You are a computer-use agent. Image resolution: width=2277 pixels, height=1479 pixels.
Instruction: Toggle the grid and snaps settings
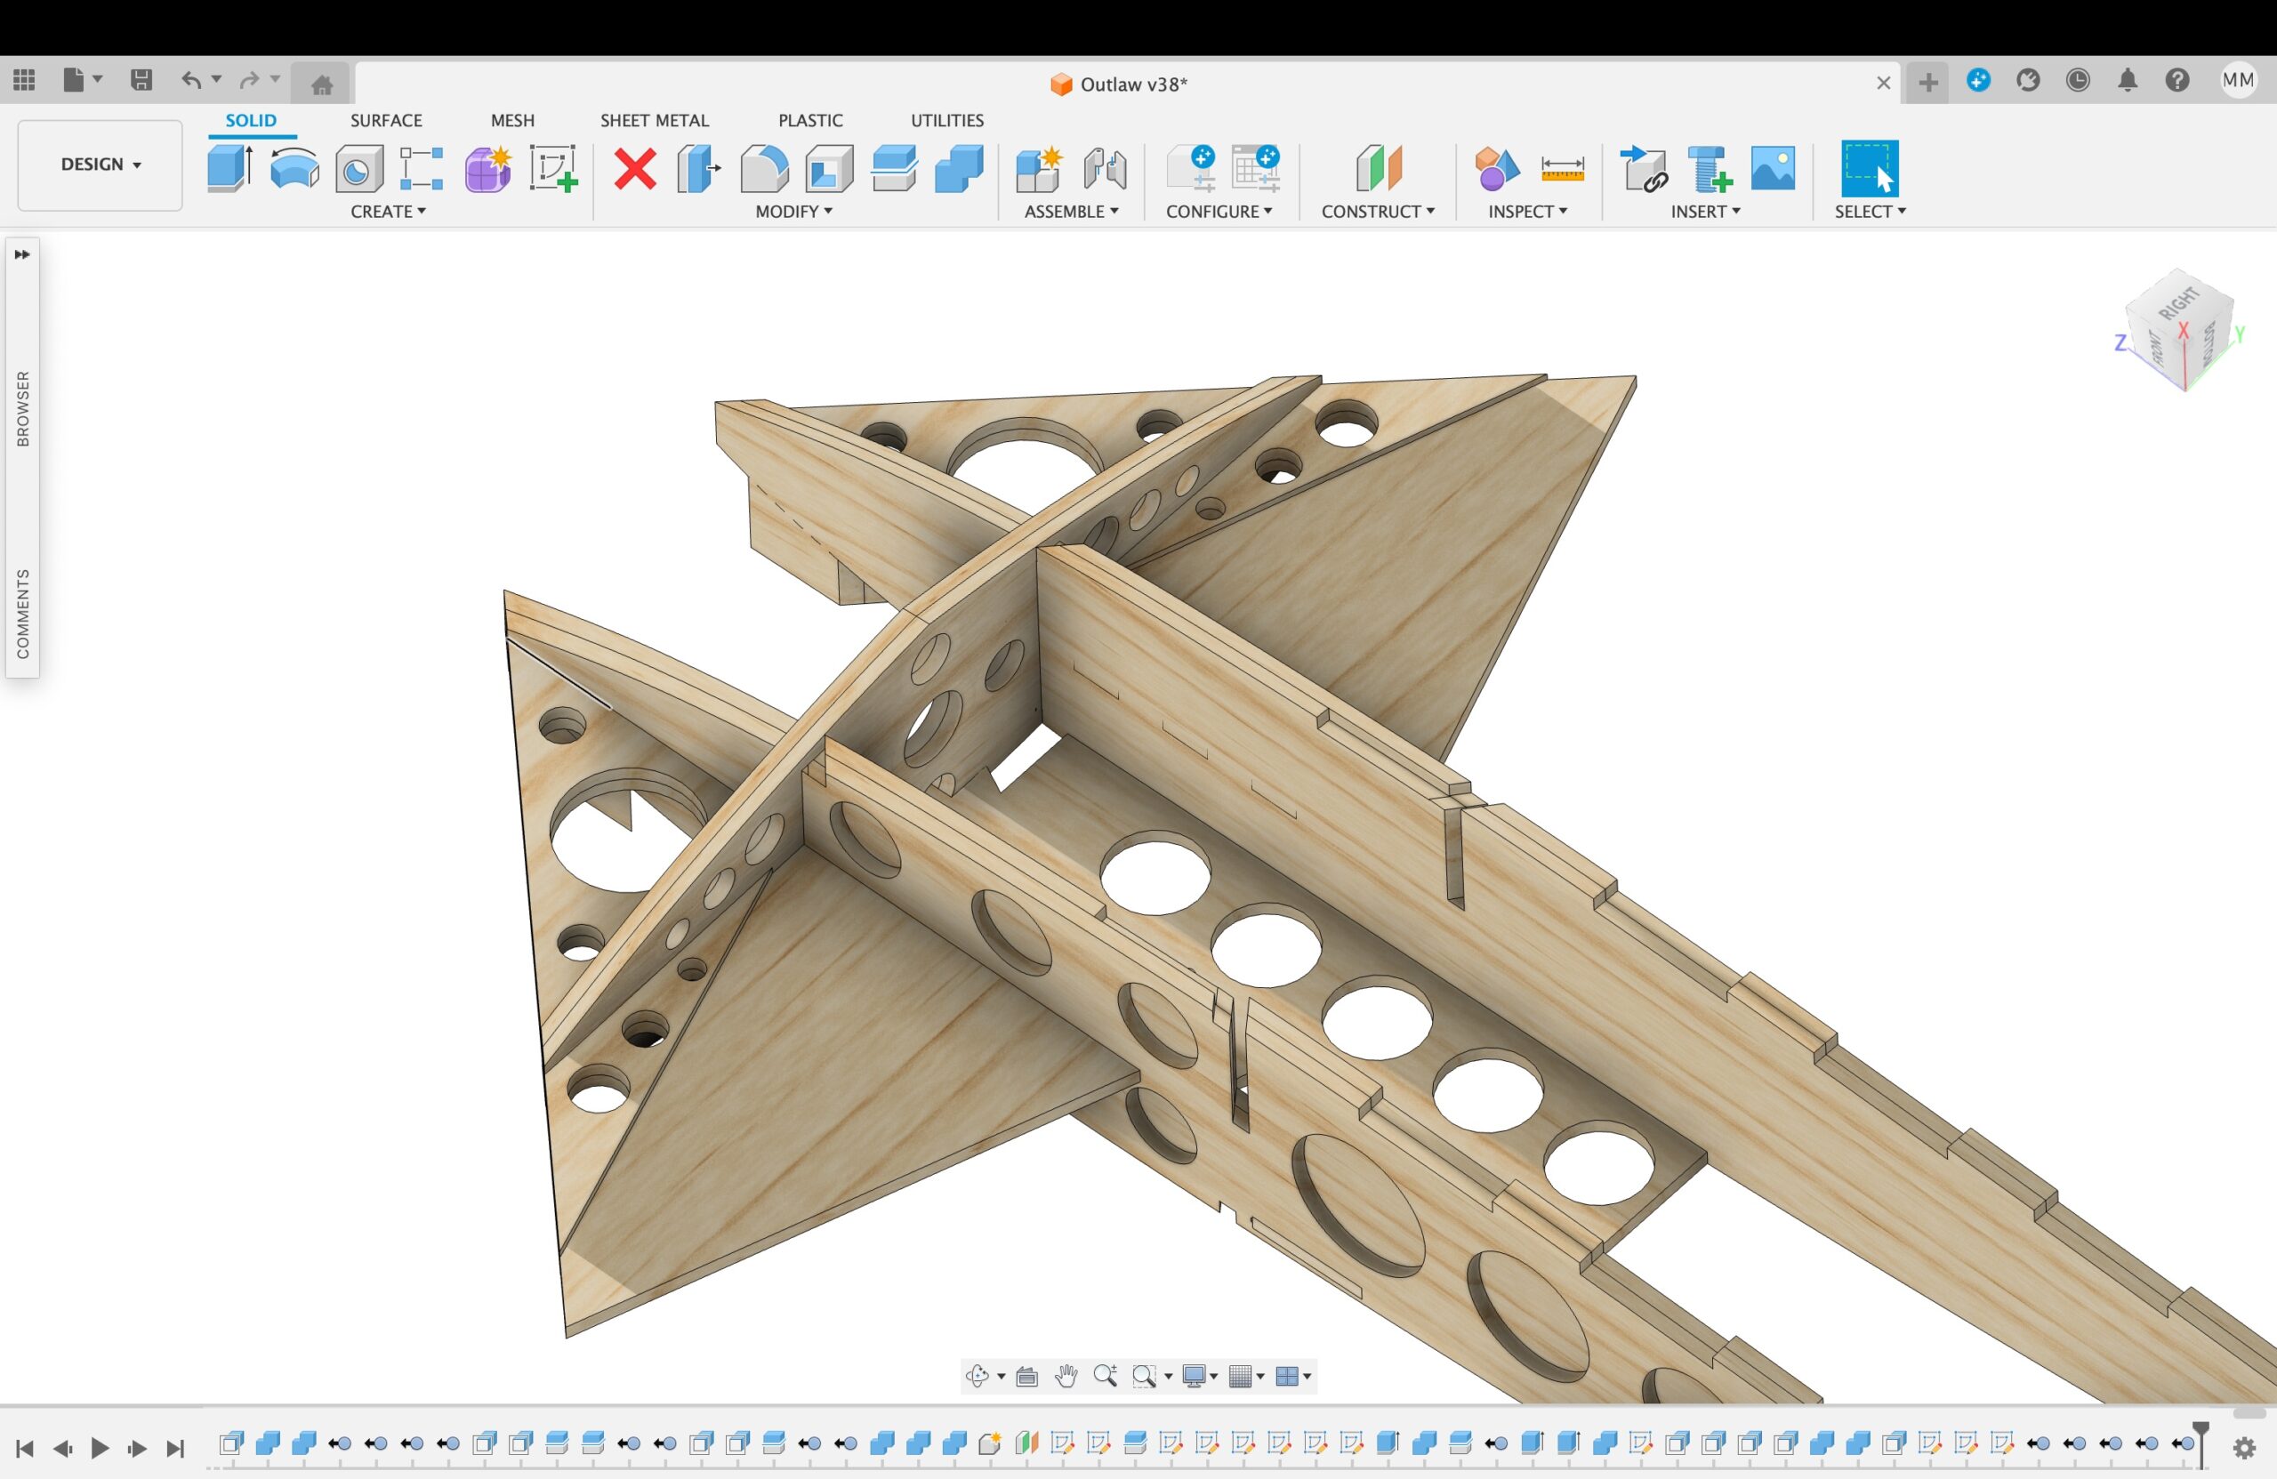1247,1376
